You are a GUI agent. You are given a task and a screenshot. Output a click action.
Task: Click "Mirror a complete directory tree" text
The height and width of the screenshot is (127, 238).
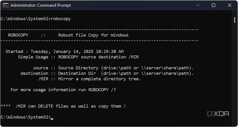(x=100, y=79)
